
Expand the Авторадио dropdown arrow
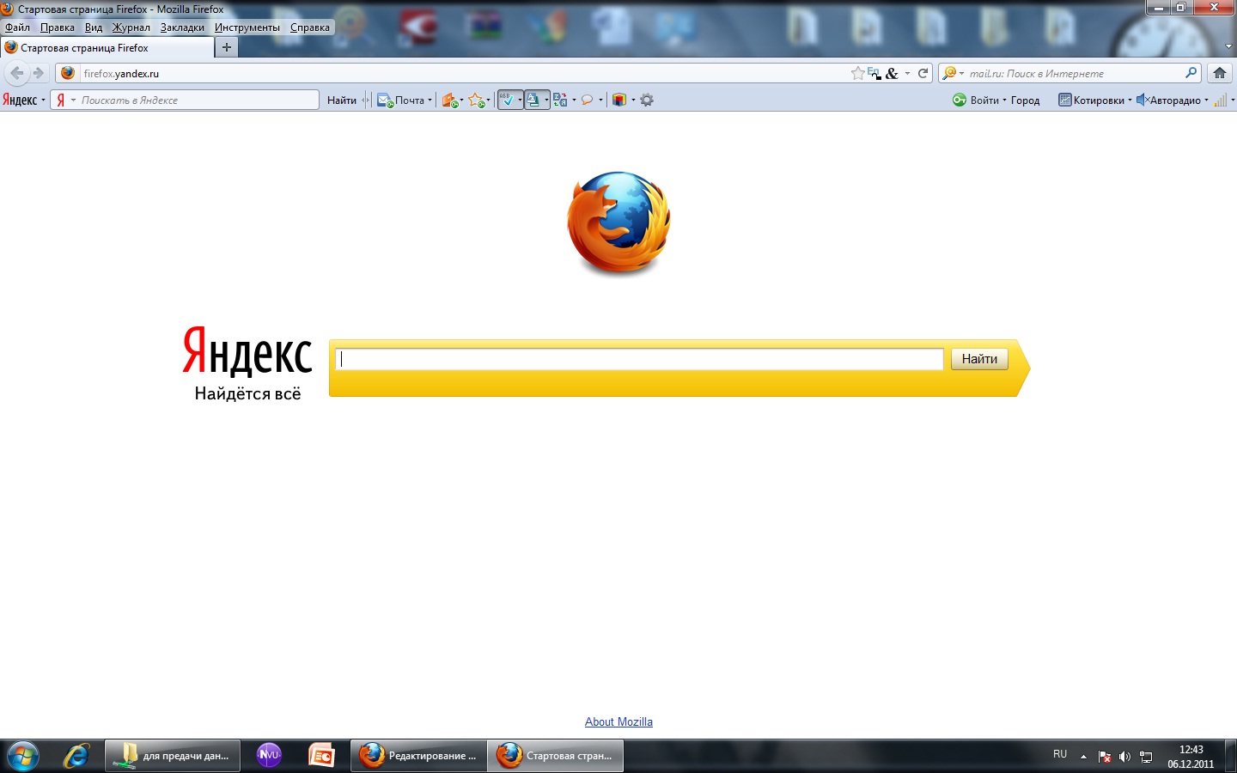(1206, 100)
